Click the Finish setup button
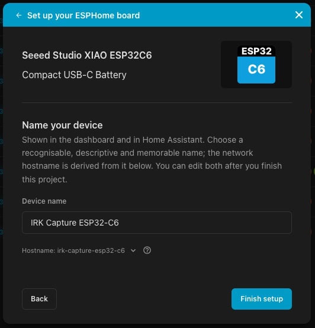This screenshot has width=315, height=328. pyautogui.click(x=262, y=299)
